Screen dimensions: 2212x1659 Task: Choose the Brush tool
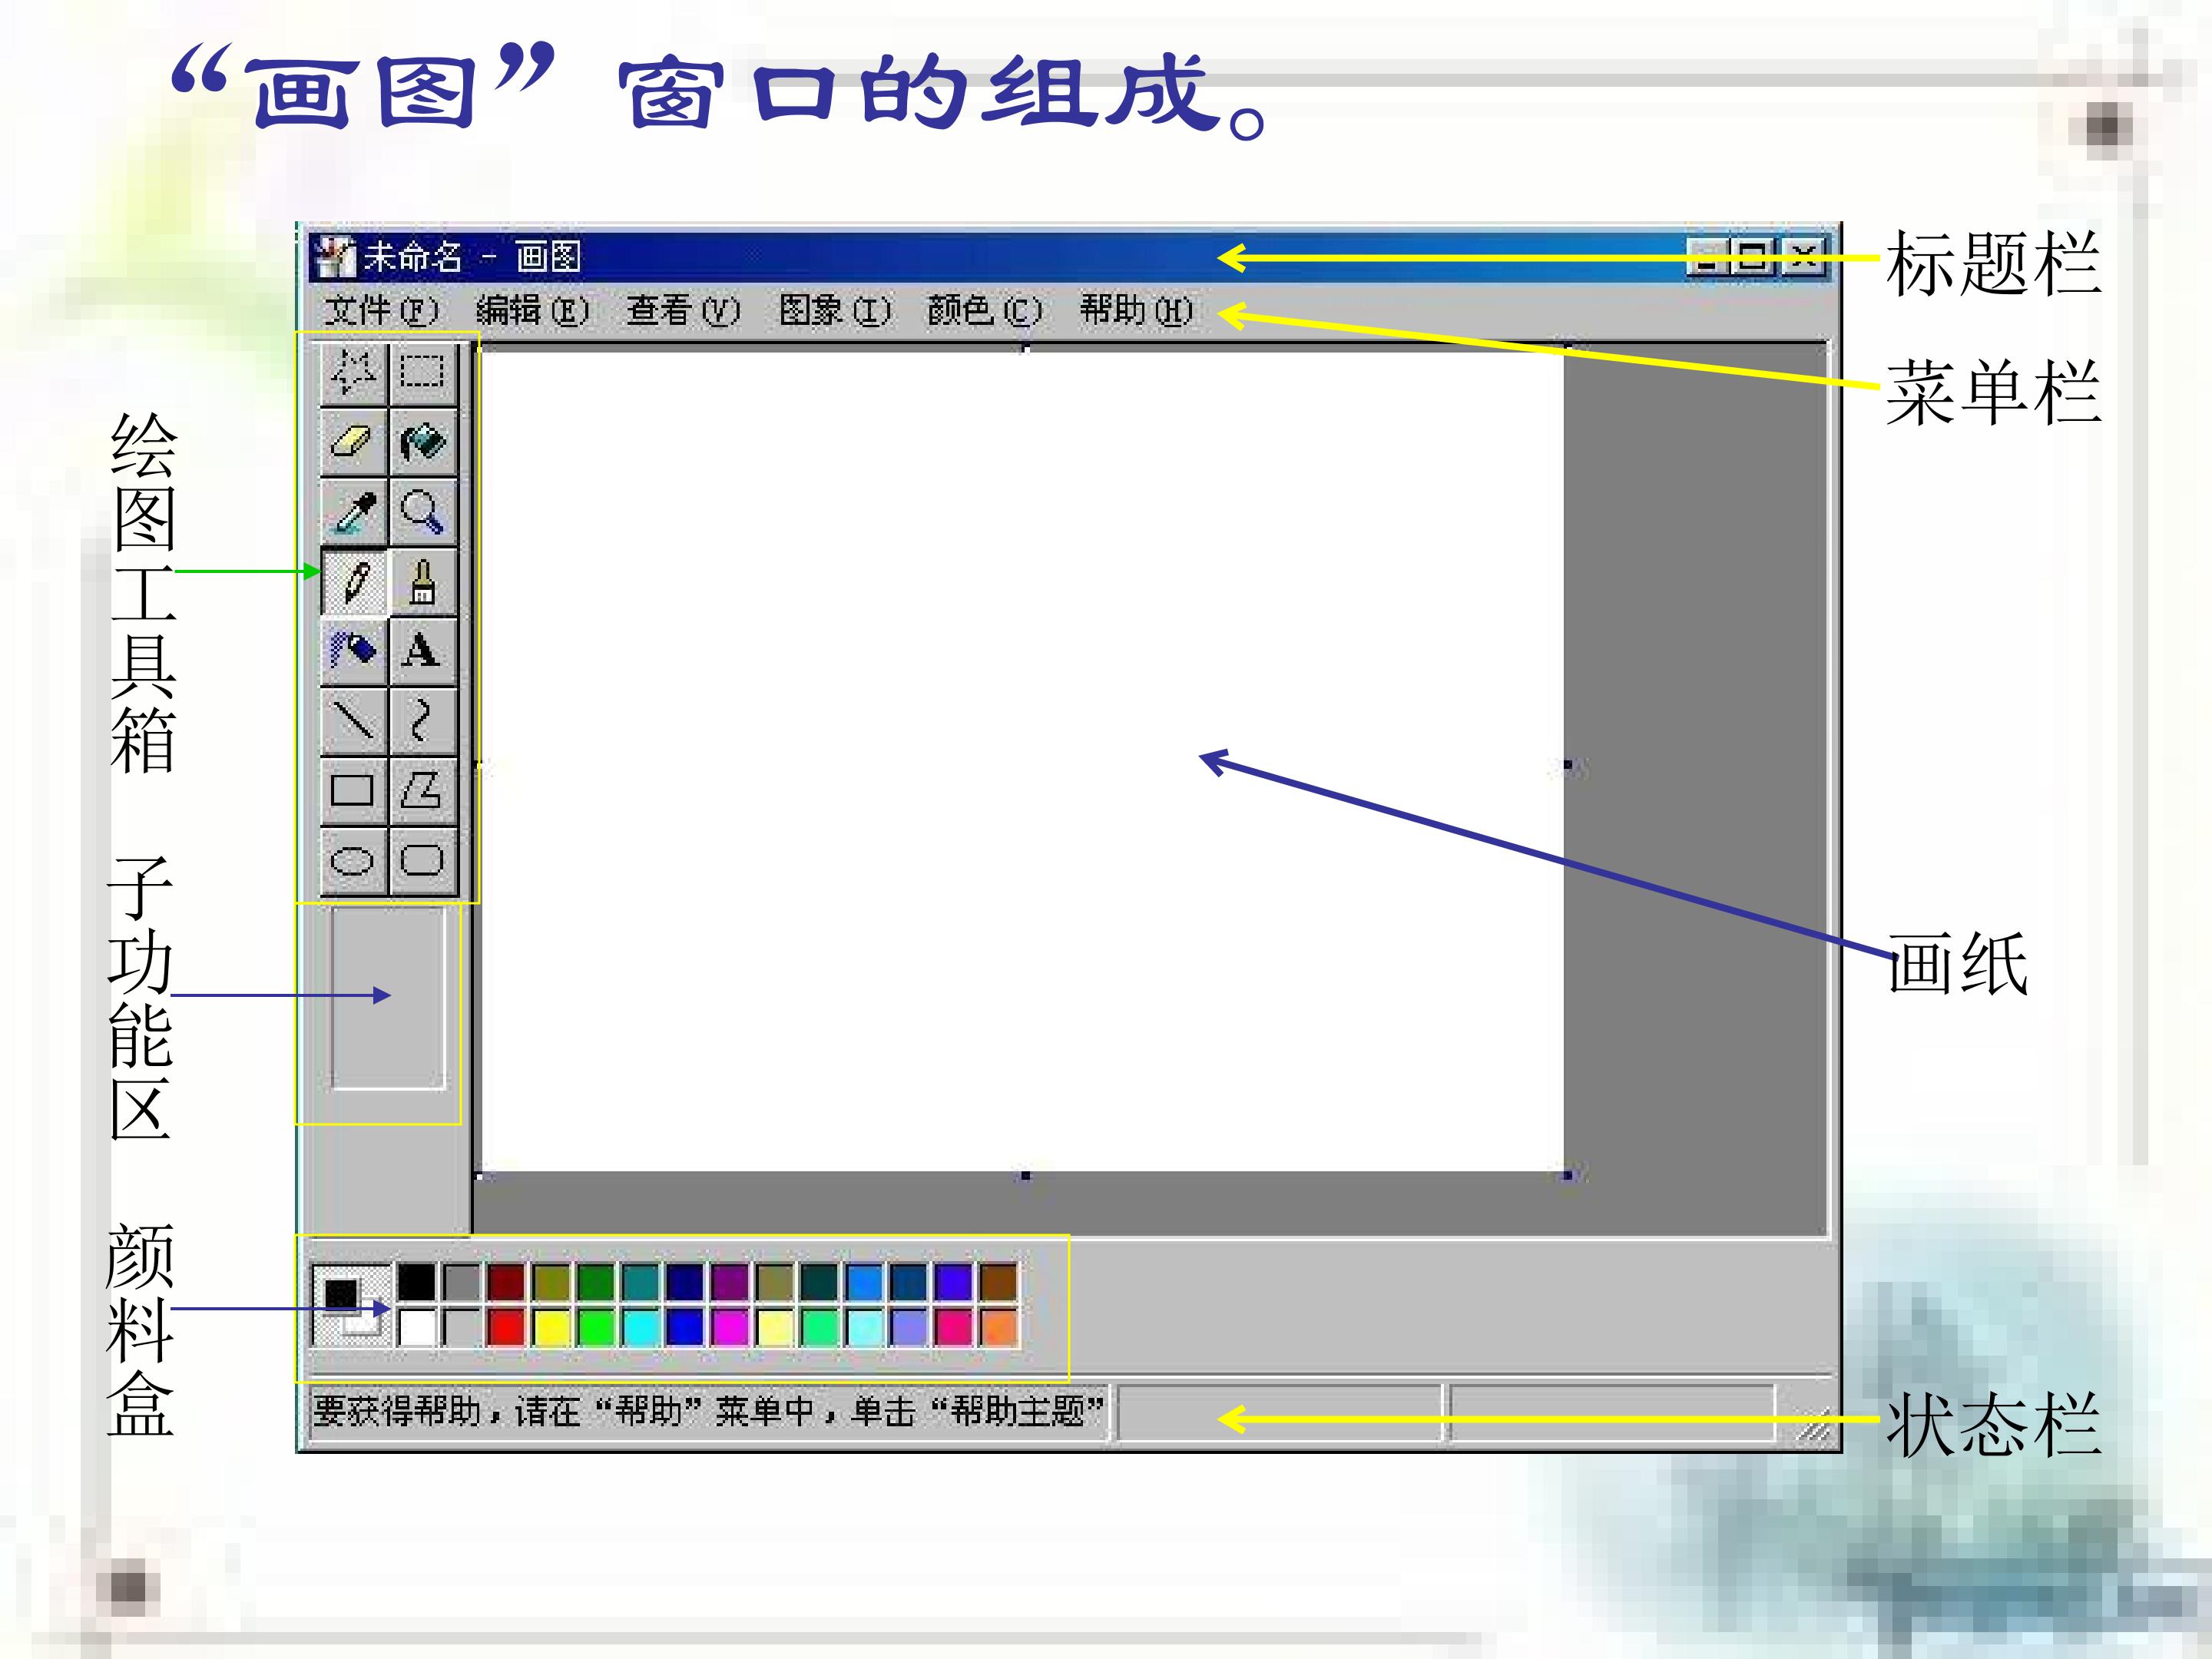(x=422, y=581)
